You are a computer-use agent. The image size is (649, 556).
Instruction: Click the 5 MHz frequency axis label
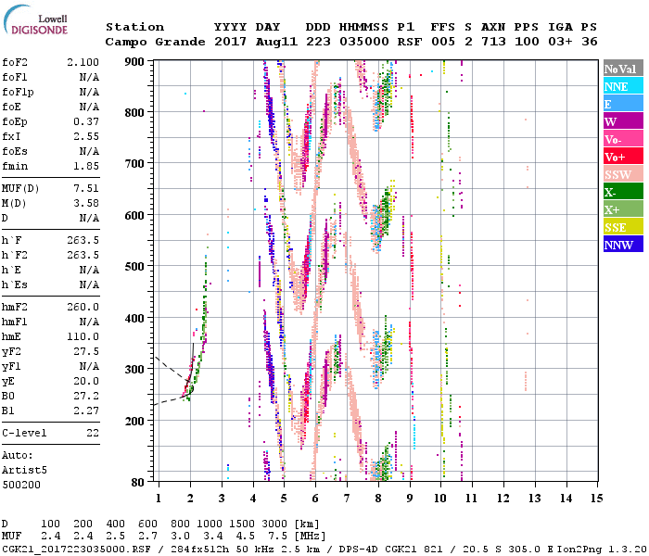point(284,499)
